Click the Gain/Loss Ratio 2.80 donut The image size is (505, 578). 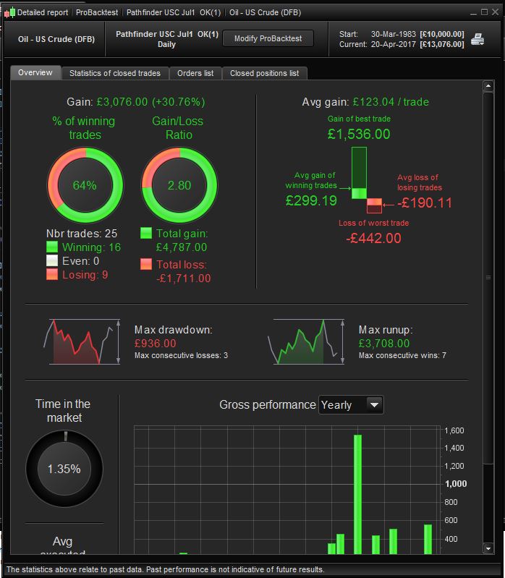[179, 185]
